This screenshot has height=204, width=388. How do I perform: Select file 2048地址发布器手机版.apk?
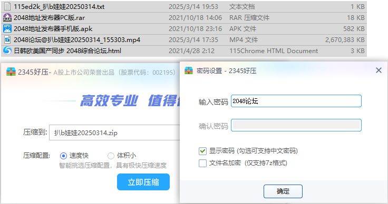point(184,29)
